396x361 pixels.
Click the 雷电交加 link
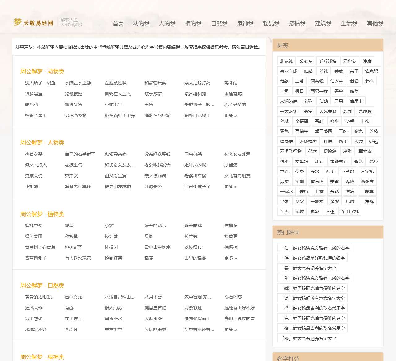(74, 297)
